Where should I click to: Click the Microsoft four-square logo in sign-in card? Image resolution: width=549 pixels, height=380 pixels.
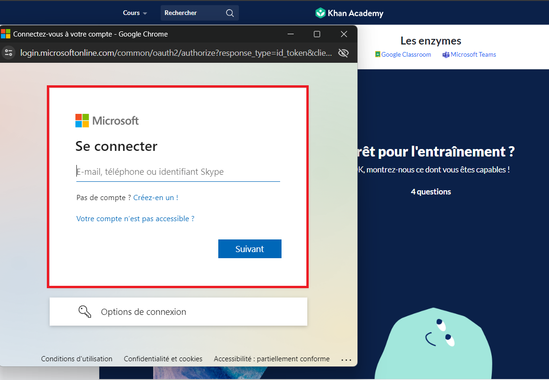point(82,120)
